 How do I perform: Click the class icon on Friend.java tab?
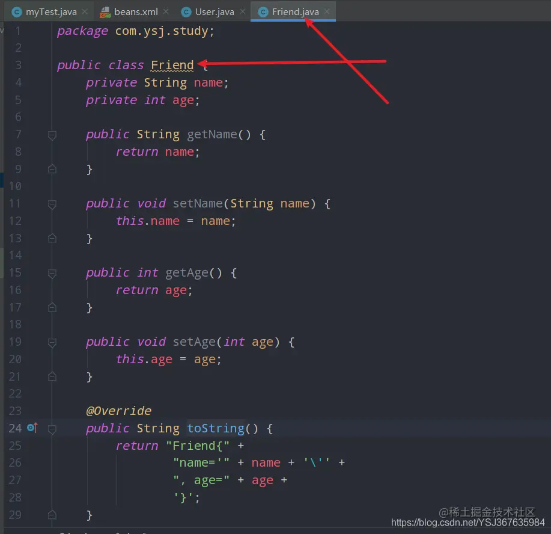(263, 12)
